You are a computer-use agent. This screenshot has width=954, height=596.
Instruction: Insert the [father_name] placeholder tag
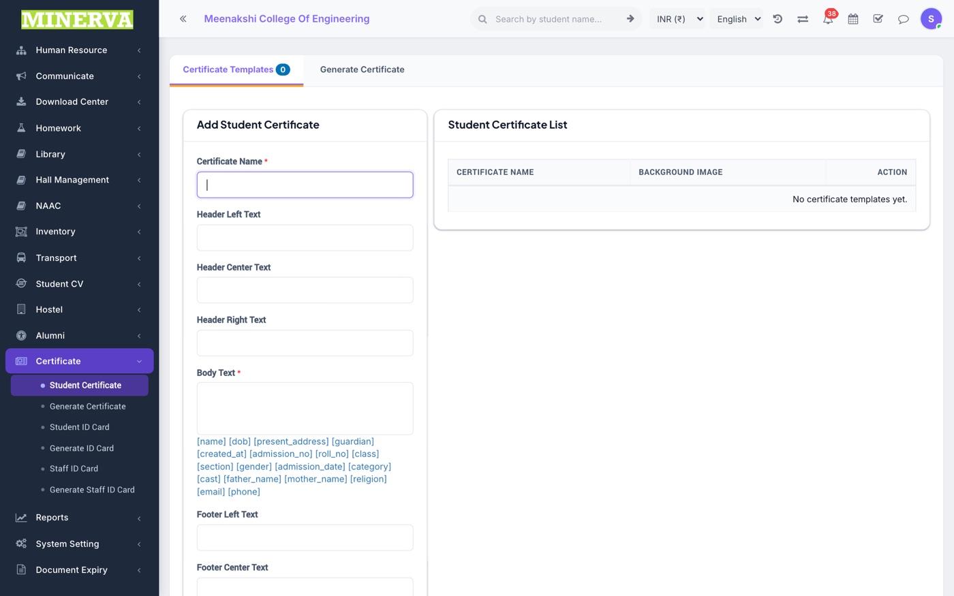pyautogui.click(x=252, y=480)
